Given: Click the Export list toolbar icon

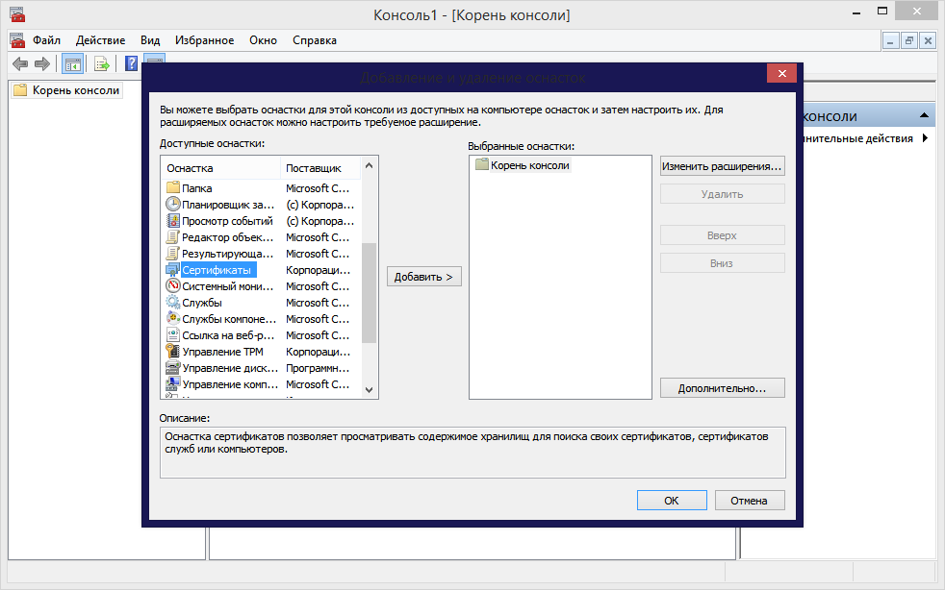Looking at the screenshot, I should coord(102,63).
